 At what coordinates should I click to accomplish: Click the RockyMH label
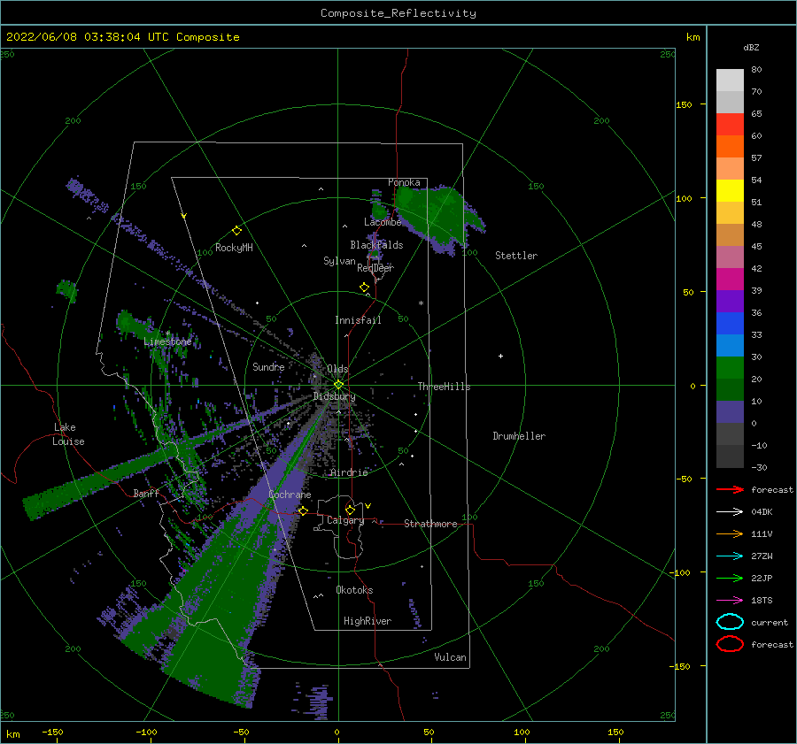pos(234,248)
